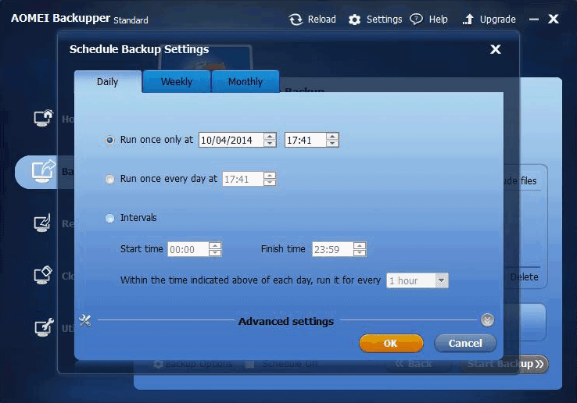
Task: Close the Schedule Backup Settings dialog
Action: 496,49
